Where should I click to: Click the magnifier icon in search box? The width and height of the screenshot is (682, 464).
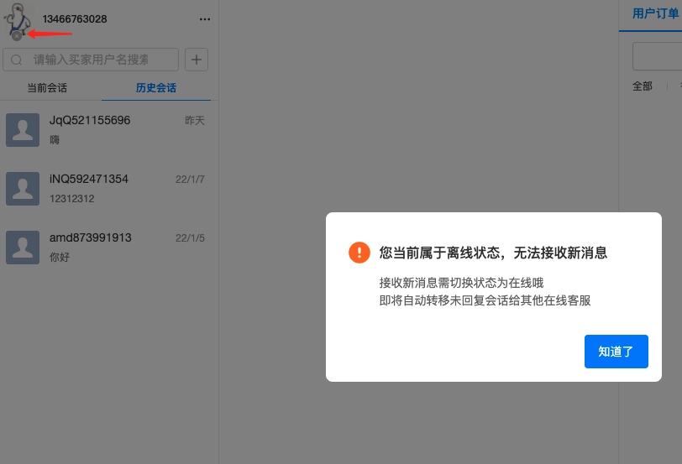coord(17,60)
